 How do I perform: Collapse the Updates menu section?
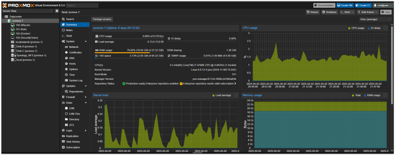coord(86,86)
